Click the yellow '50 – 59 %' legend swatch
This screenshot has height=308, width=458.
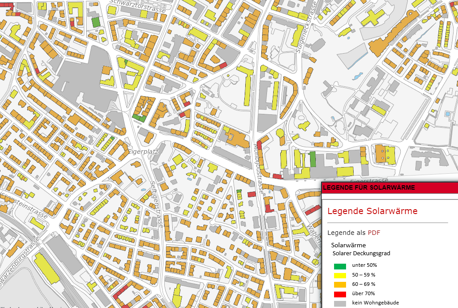tap(340, 275)
